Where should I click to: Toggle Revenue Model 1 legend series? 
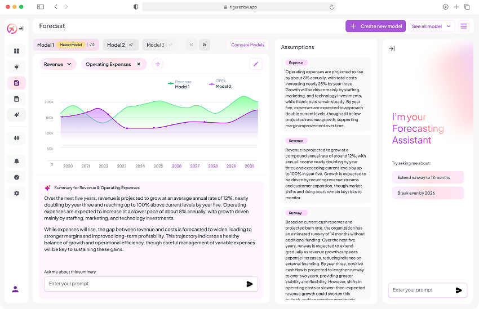(180, 84)
